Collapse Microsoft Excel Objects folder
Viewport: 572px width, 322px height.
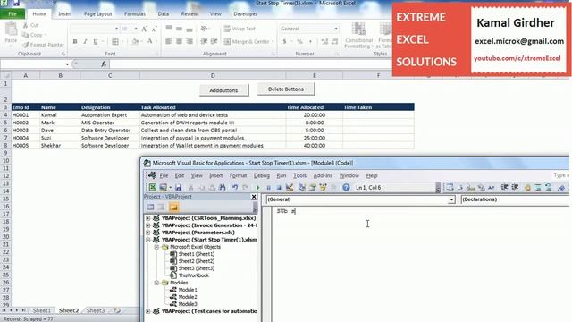pos(156,247)
